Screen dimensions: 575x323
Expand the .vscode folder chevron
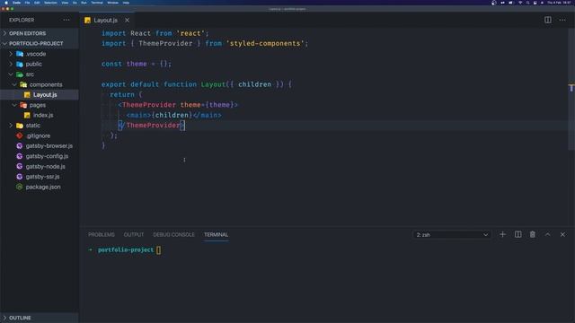coord(11,54)
